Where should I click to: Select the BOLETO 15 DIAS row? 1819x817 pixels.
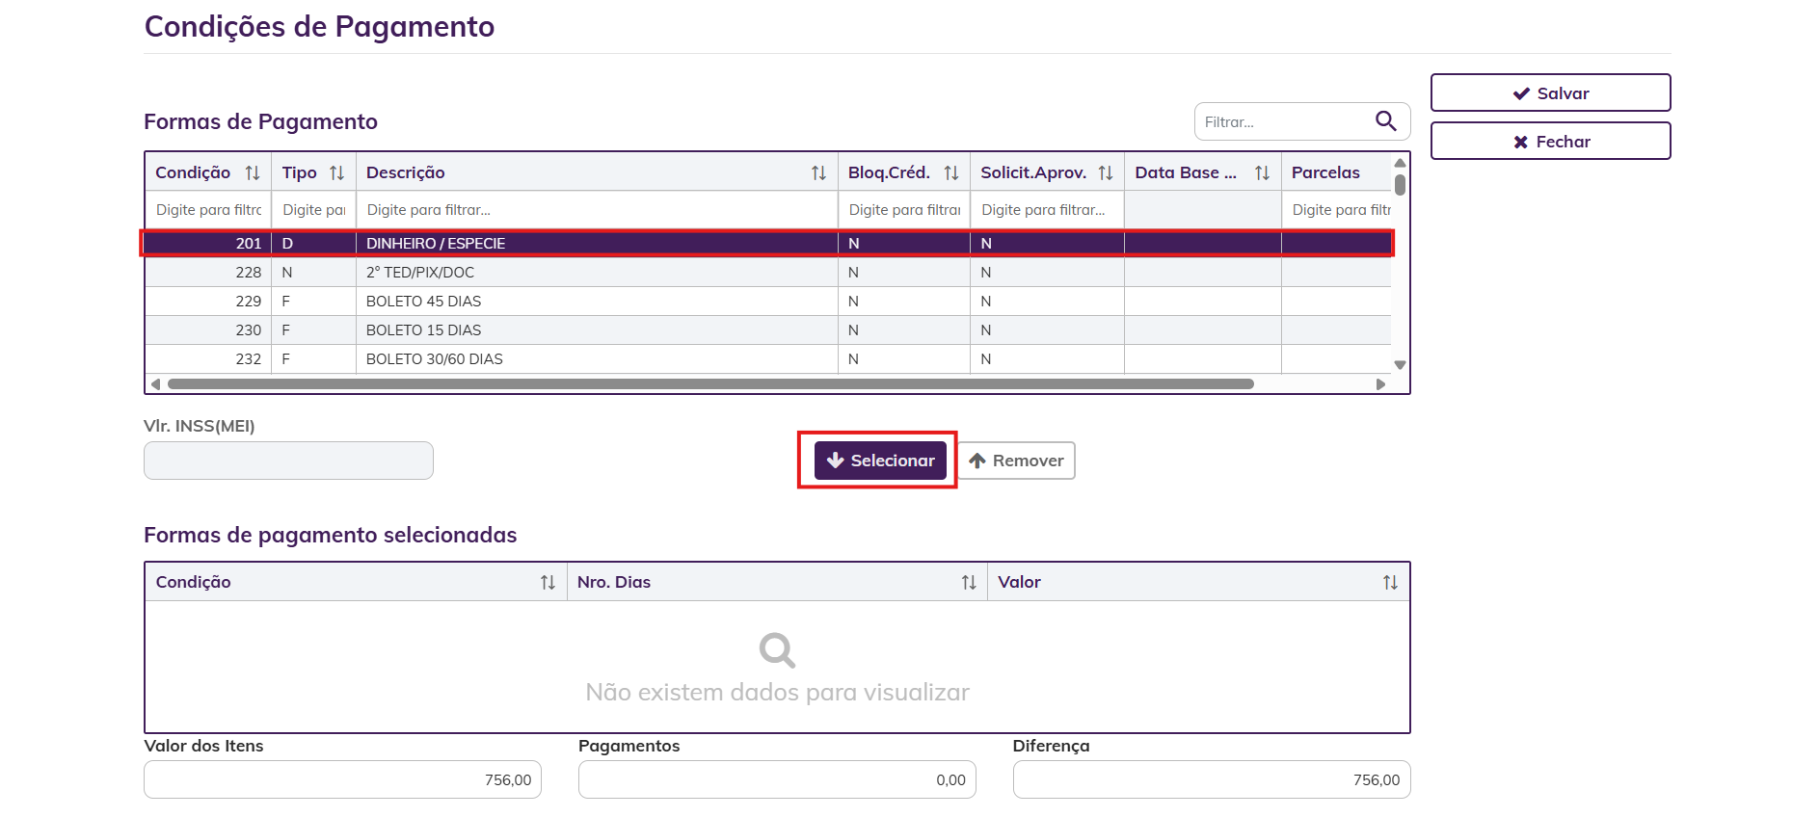tap(767, 330)
